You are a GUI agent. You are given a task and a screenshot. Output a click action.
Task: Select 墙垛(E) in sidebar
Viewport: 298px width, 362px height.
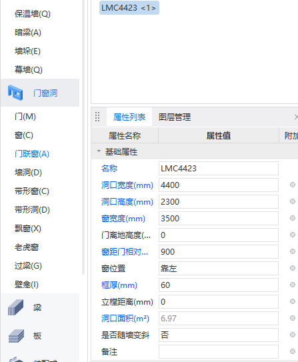coord(27,51)
